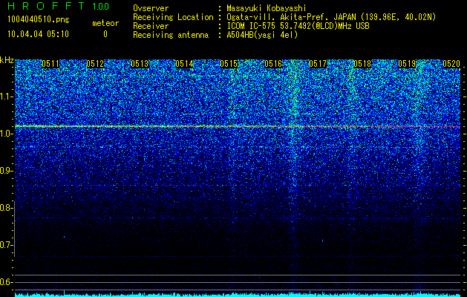
Task: Click the 0.9 frequency axis label
Action: click(6, 171)
